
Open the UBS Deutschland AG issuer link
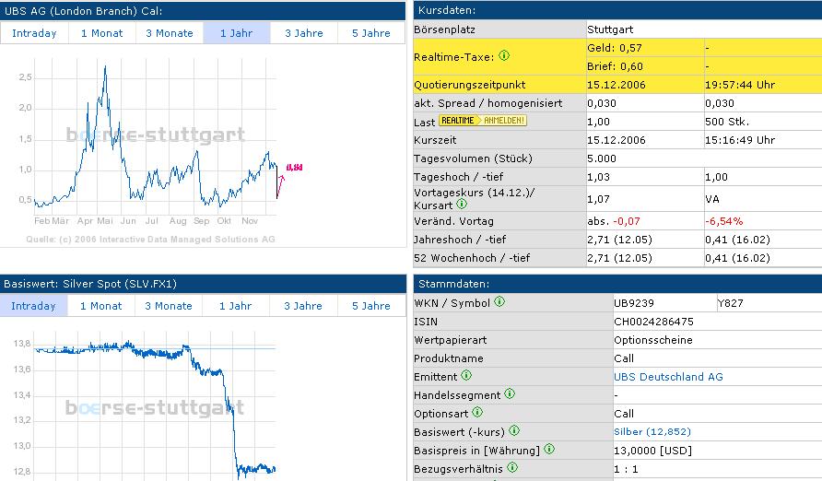click(x=668, y=377)
